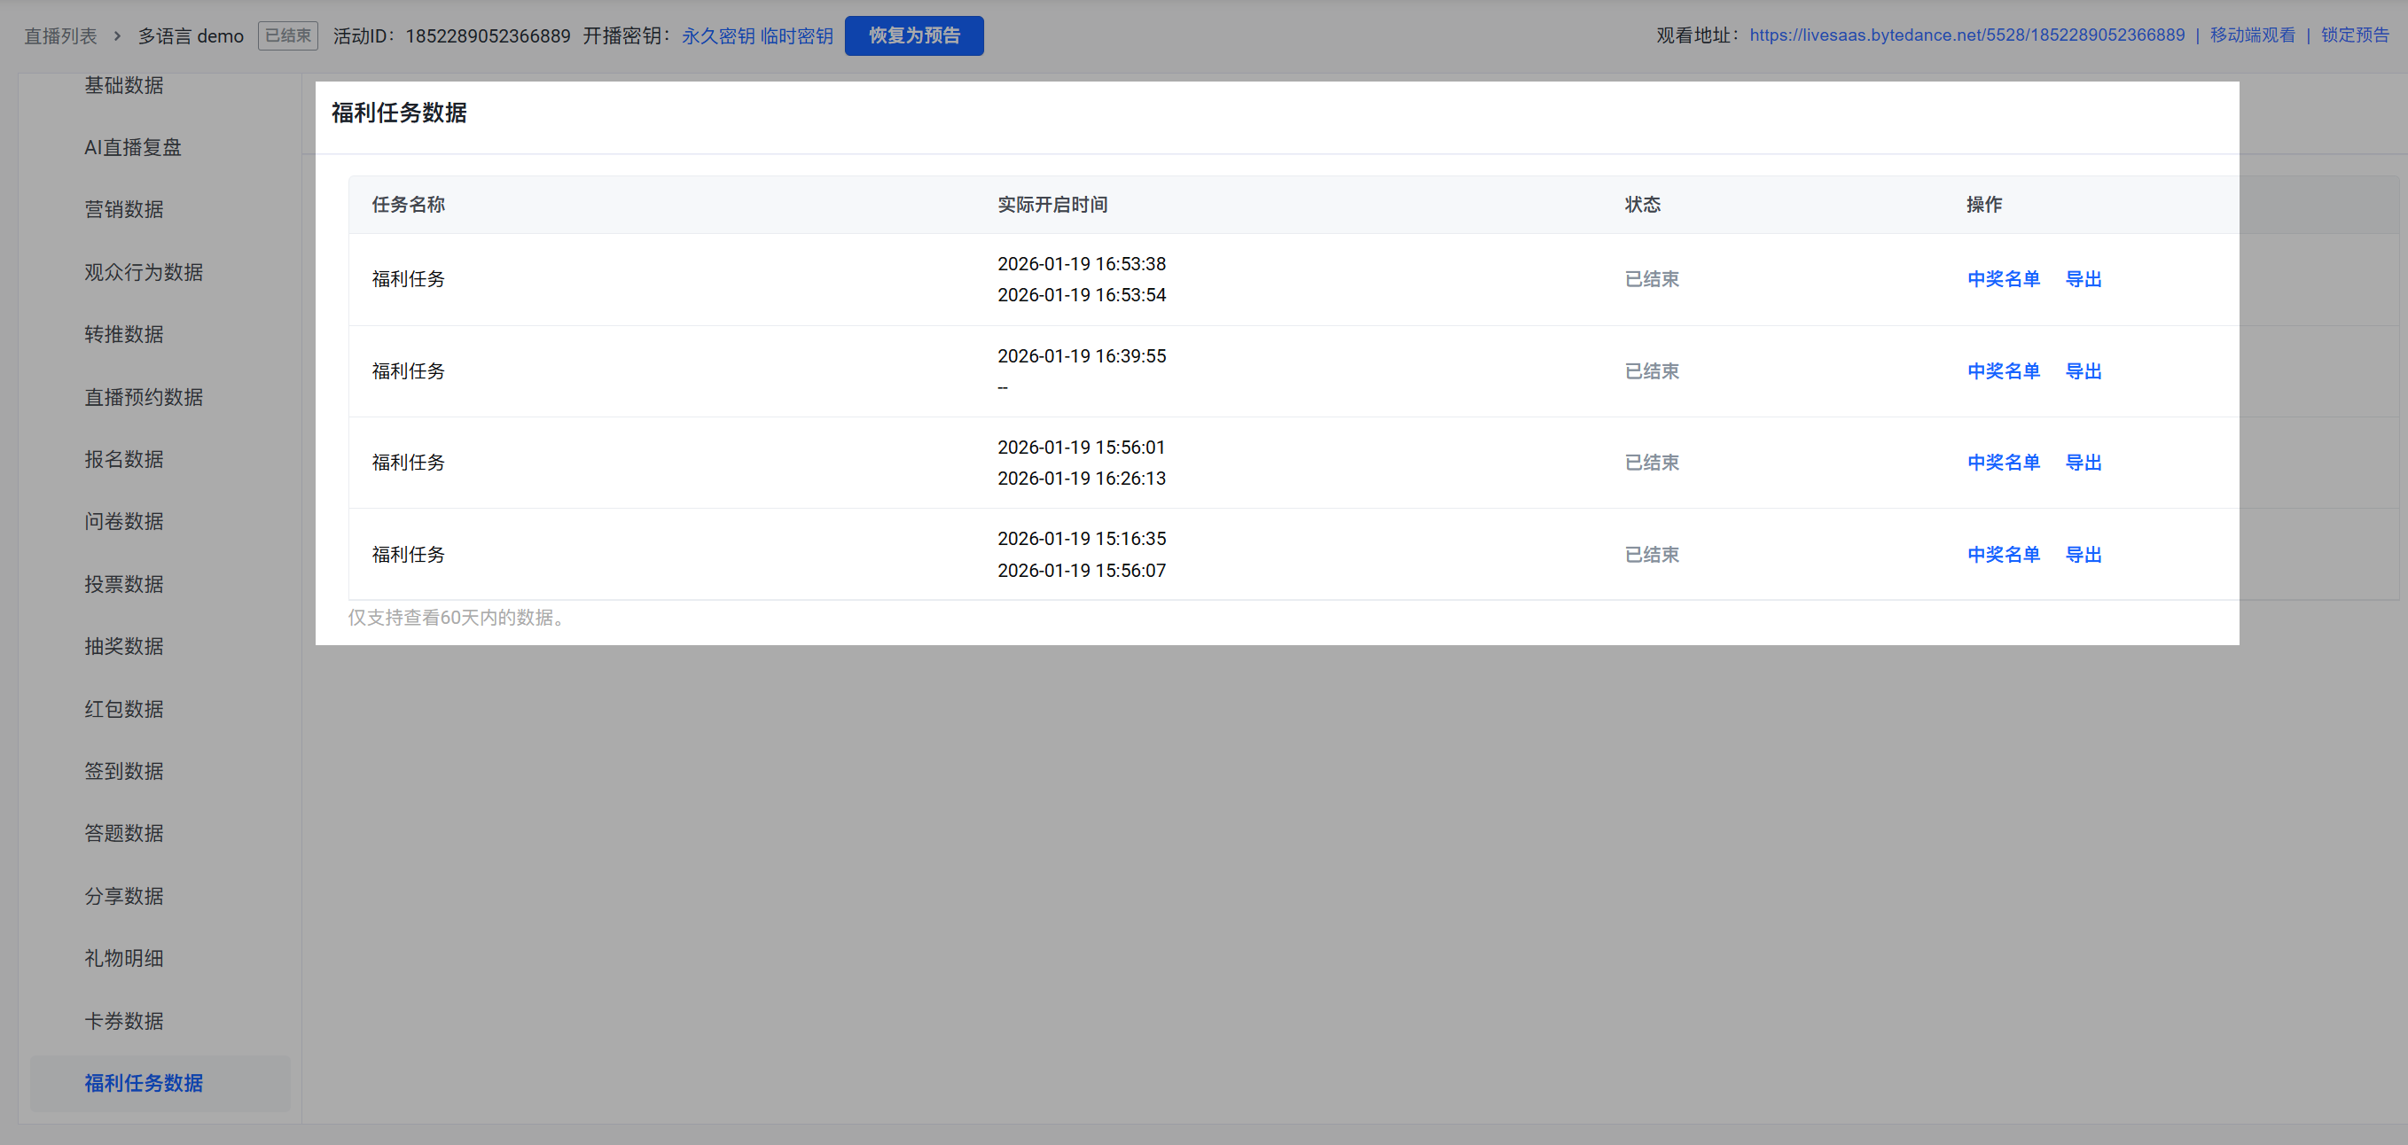
Task: Click the 状态 column header
Action: (1642, 204)
